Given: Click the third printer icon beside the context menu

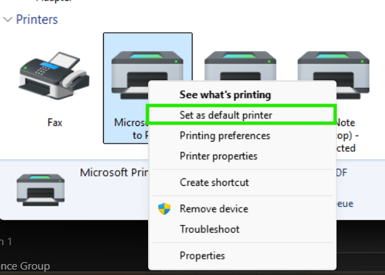Looking at the screenshot, I should click(240, 65).
